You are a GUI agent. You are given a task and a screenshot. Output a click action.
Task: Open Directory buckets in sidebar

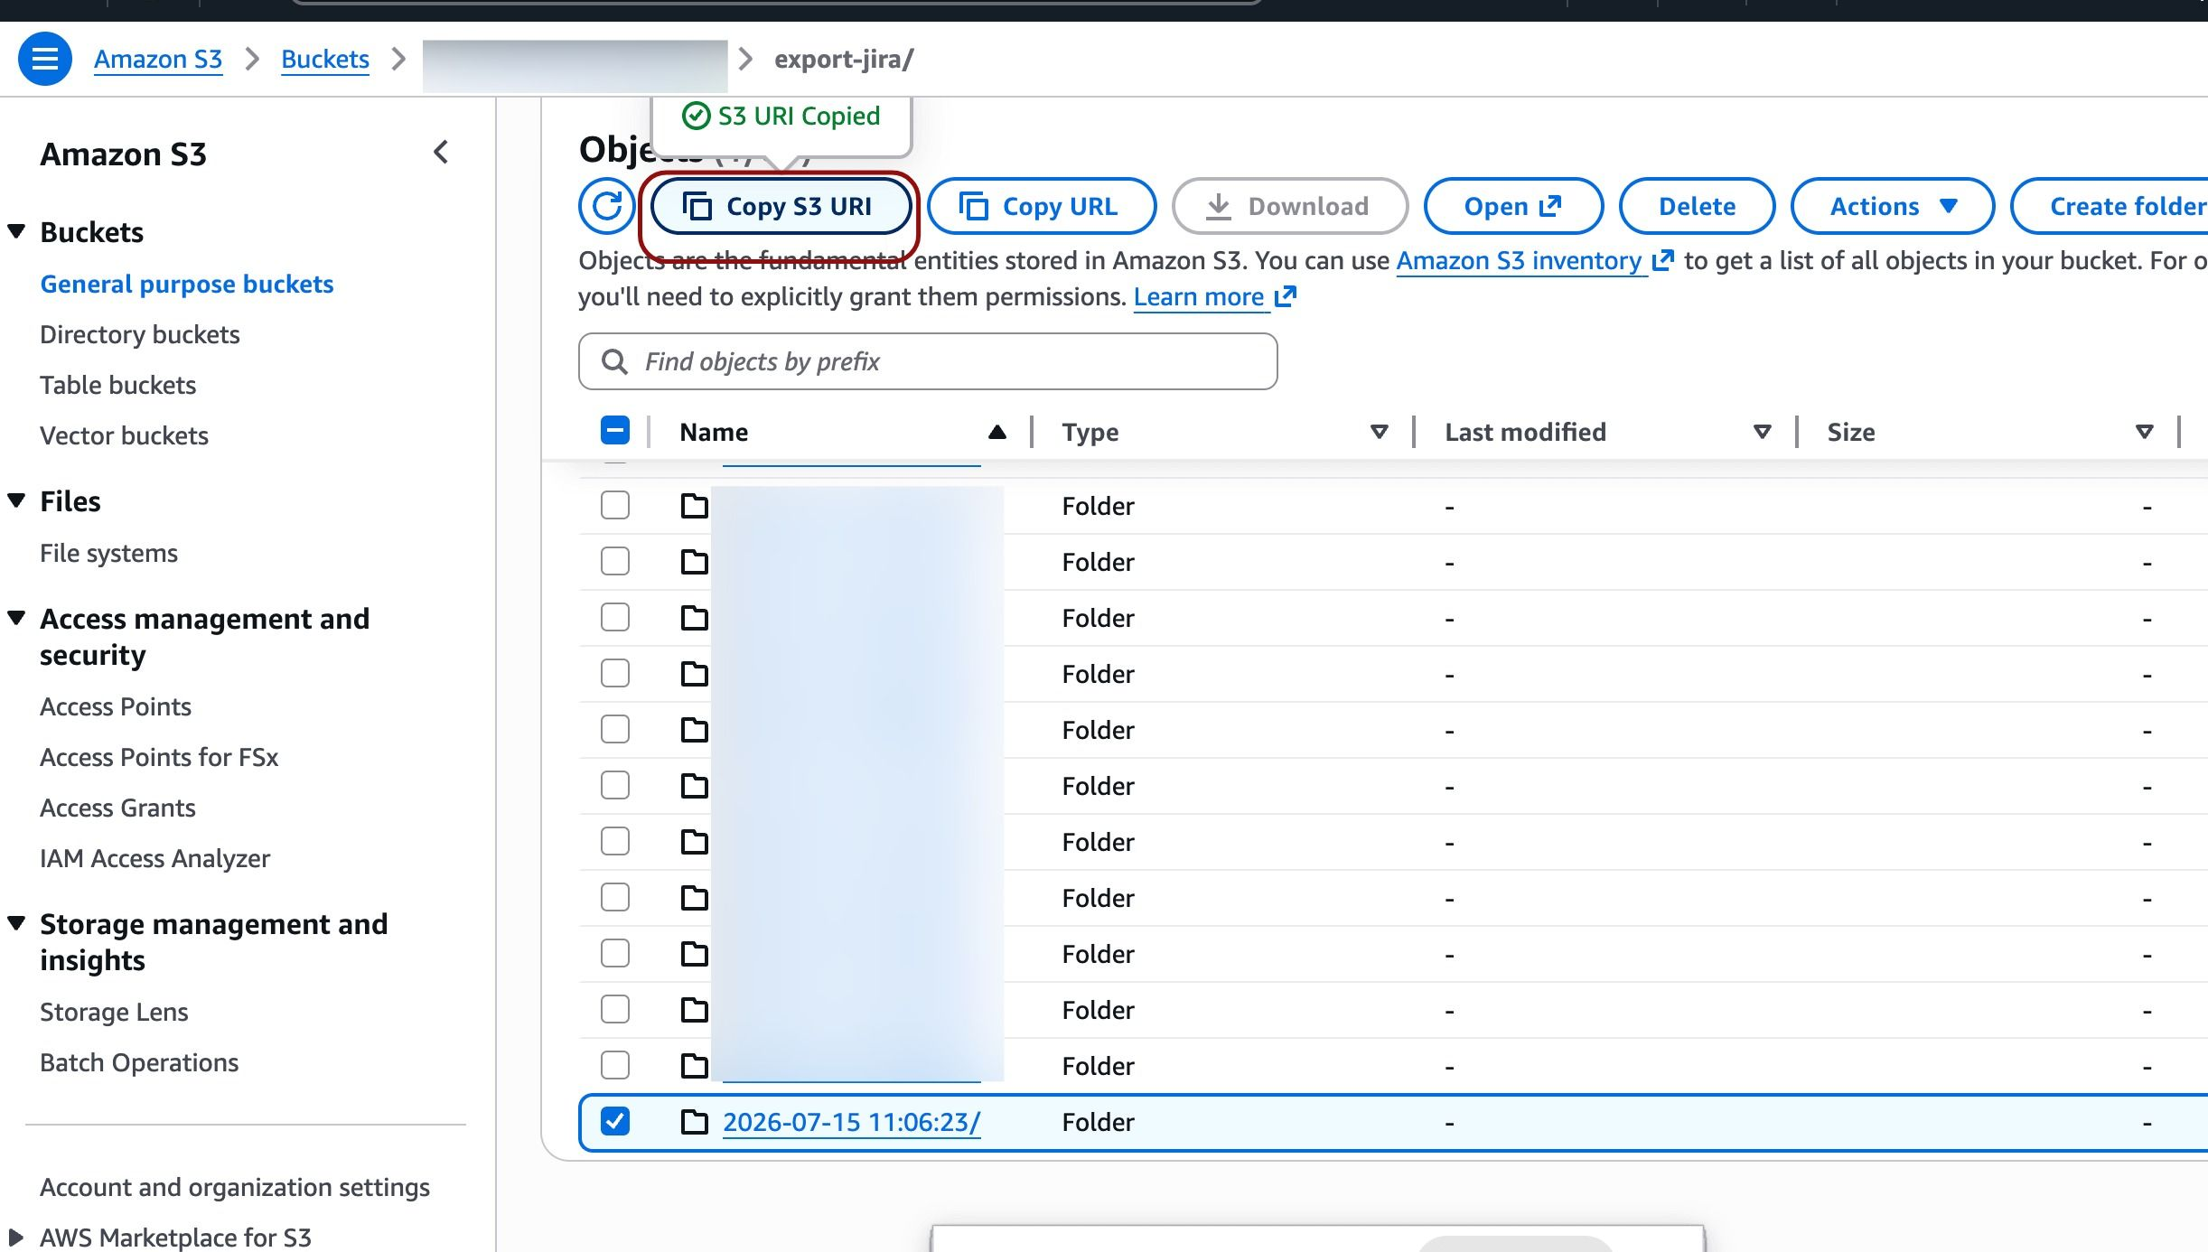click(x=140, y=334)
